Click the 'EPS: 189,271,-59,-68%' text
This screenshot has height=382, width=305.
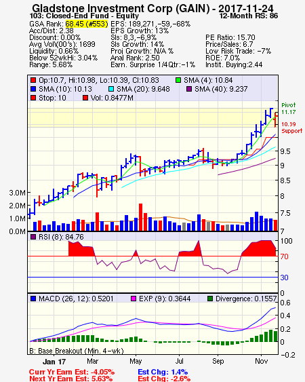coord(150,24)
